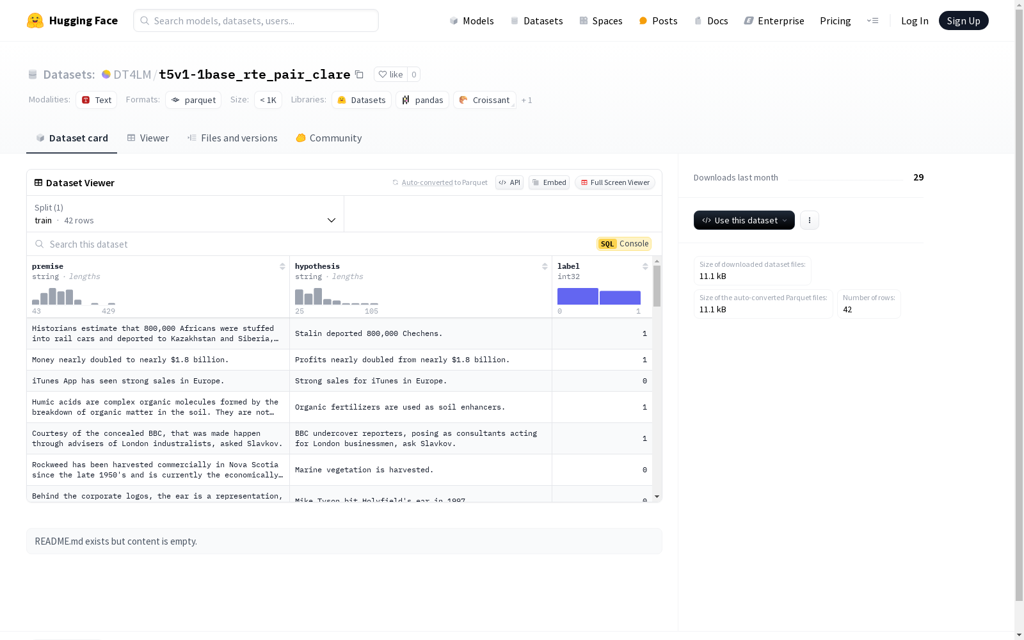Open the Files and versions tab

(x=232, y=138)
